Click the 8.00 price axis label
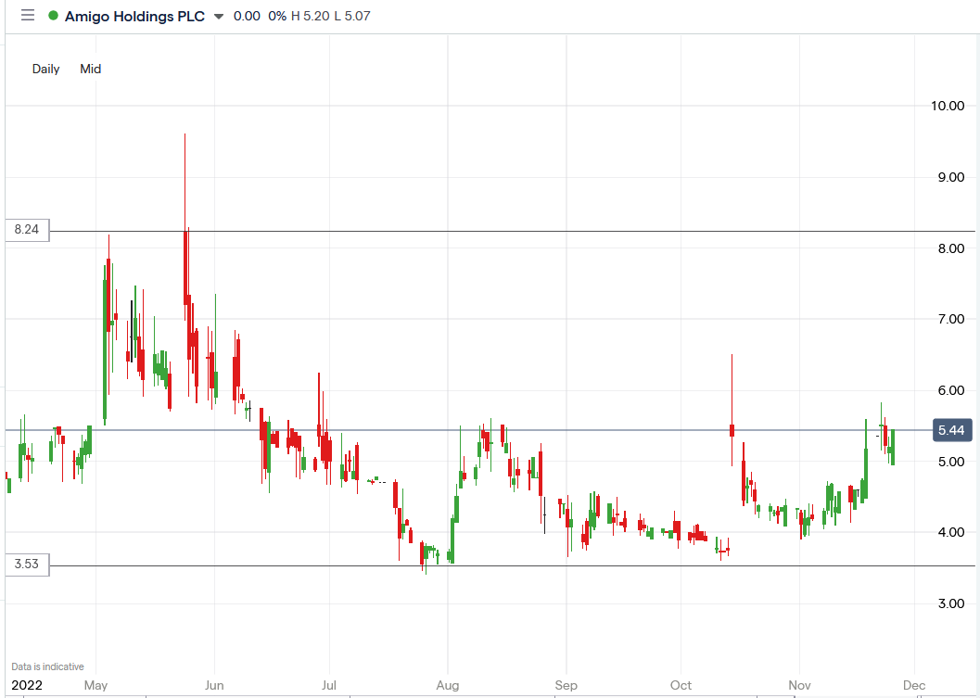Screen dimensions: 980x698 [x=950, y=248]
